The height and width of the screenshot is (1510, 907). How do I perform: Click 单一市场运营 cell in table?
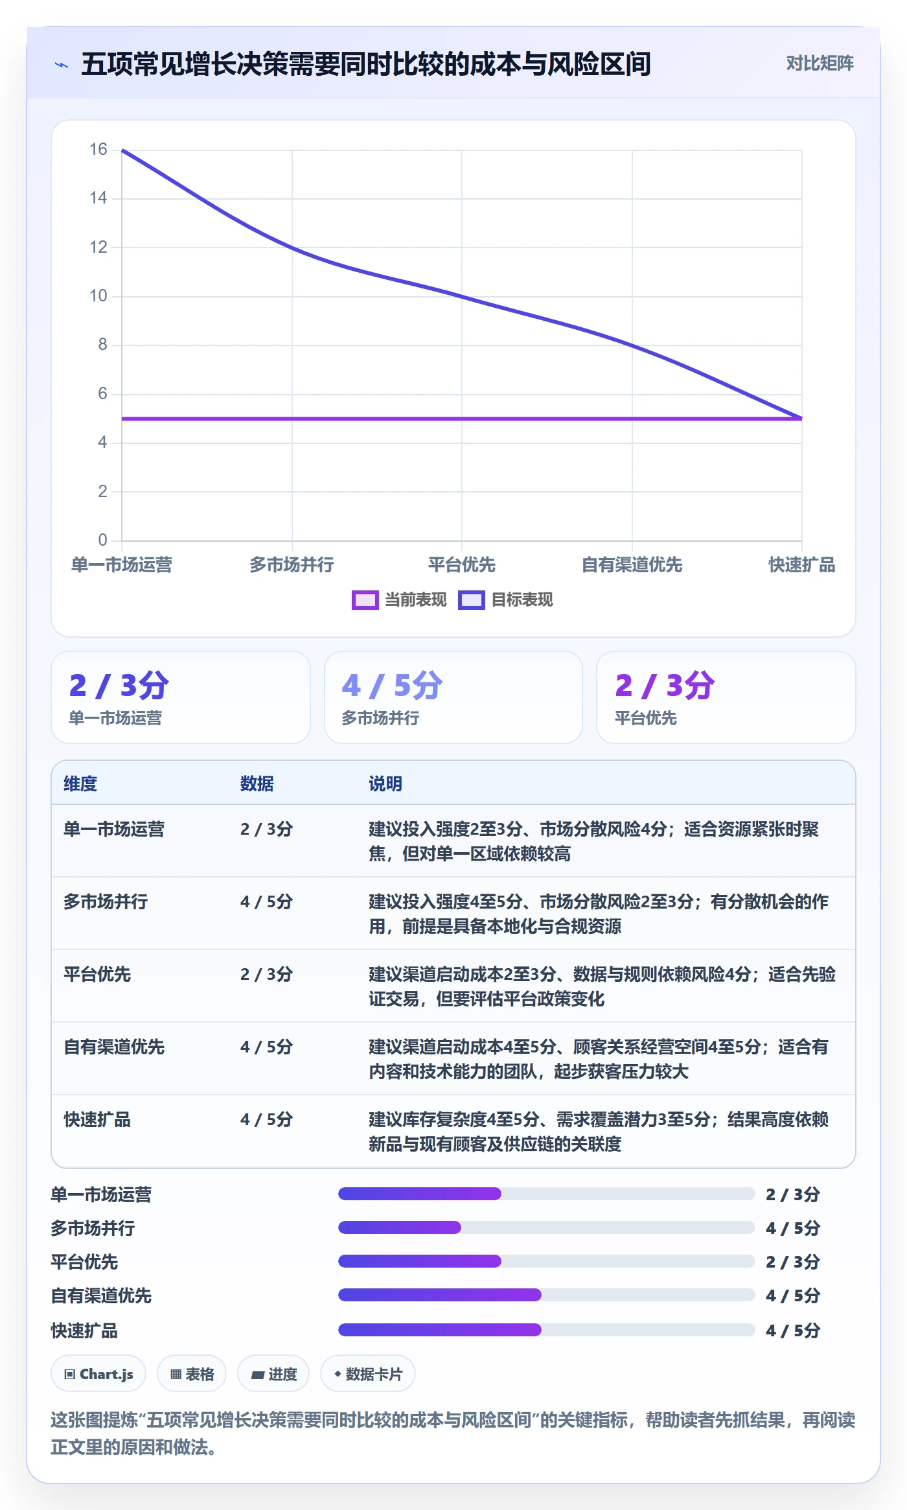[x=114, y=829]
